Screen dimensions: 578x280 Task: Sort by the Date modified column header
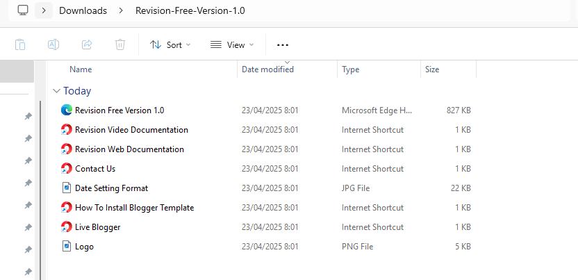[267, 69]
